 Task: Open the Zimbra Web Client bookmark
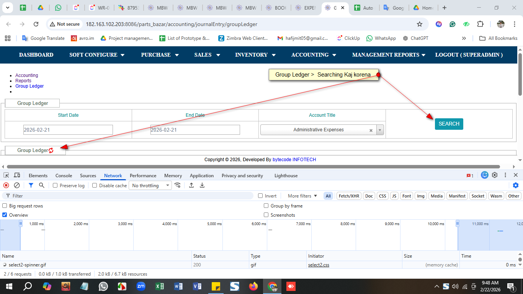coord(243,38)
